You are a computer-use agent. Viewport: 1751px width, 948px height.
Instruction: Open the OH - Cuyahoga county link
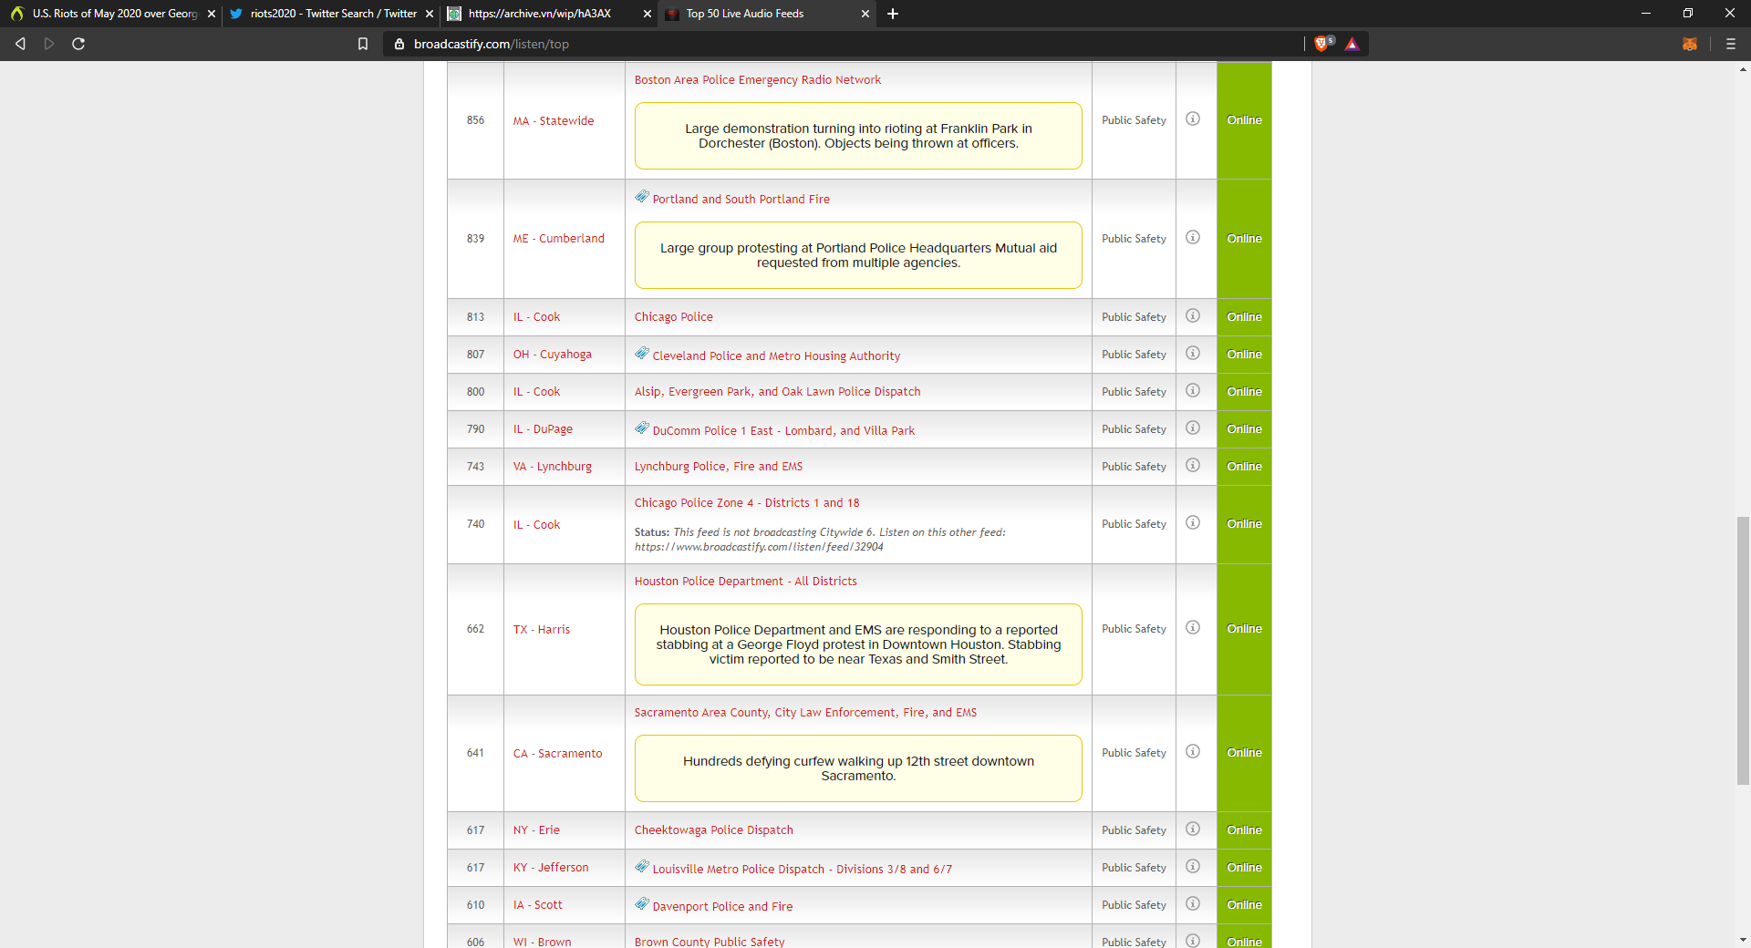point(553,355)
